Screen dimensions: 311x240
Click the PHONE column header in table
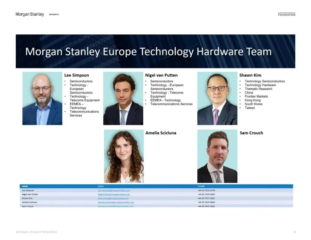click(x=201, y=186)
